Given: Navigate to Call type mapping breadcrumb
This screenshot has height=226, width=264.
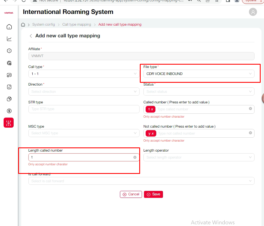Looking at the screenshot, I should tap(76, 25).
